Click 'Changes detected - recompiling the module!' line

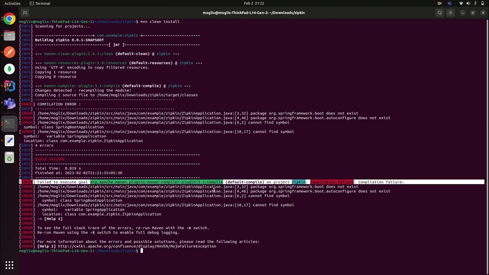[83, 91]
